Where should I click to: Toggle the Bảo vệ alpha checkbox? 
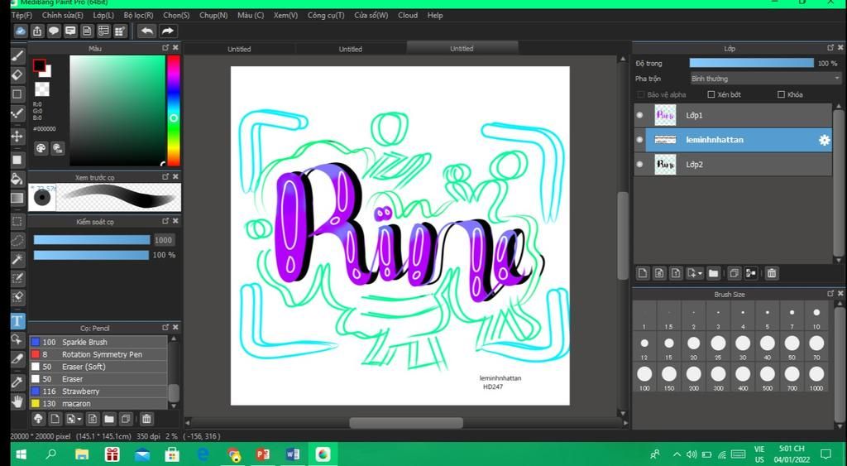click(641, 94)
